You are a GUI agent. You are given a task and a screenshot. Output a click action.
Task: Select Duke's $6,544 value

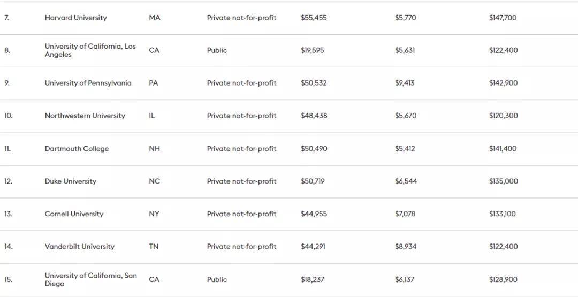[x=406, y=181]
